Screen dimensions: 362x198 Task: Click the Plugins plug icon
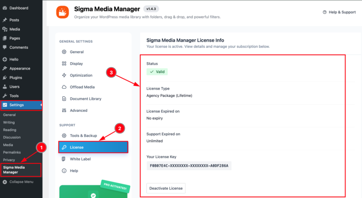(5, 78)
